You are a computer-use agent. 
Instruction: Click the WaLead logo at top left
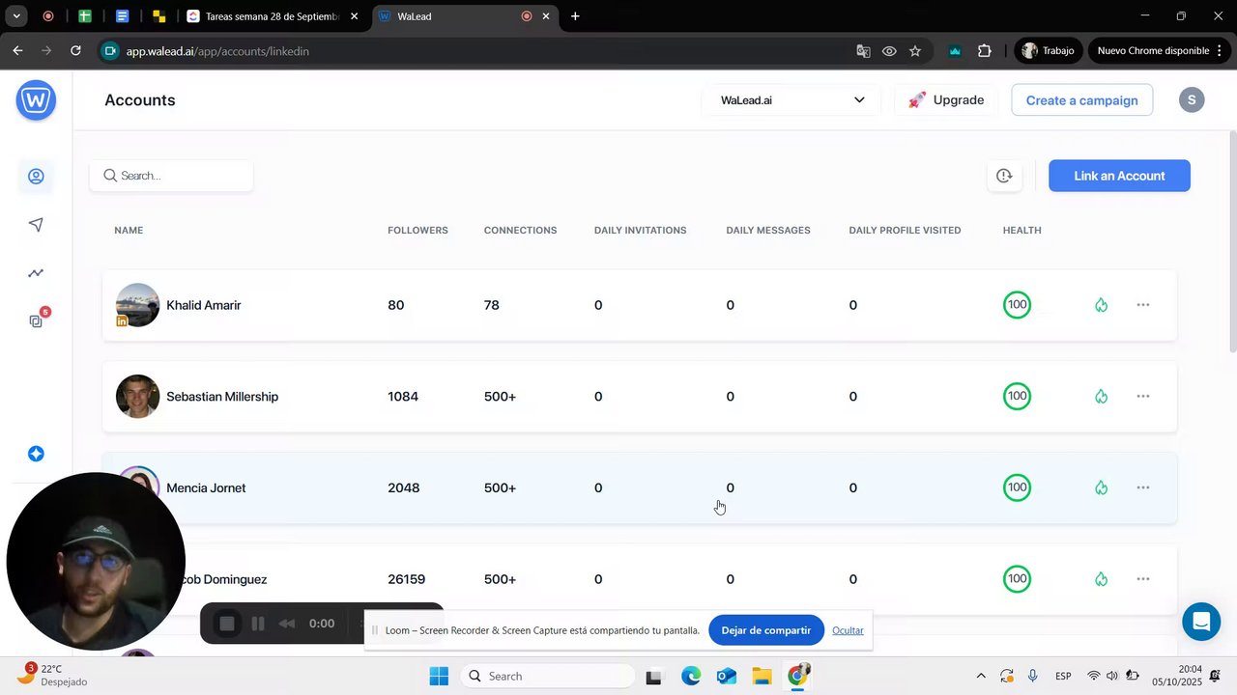point(36,100)
